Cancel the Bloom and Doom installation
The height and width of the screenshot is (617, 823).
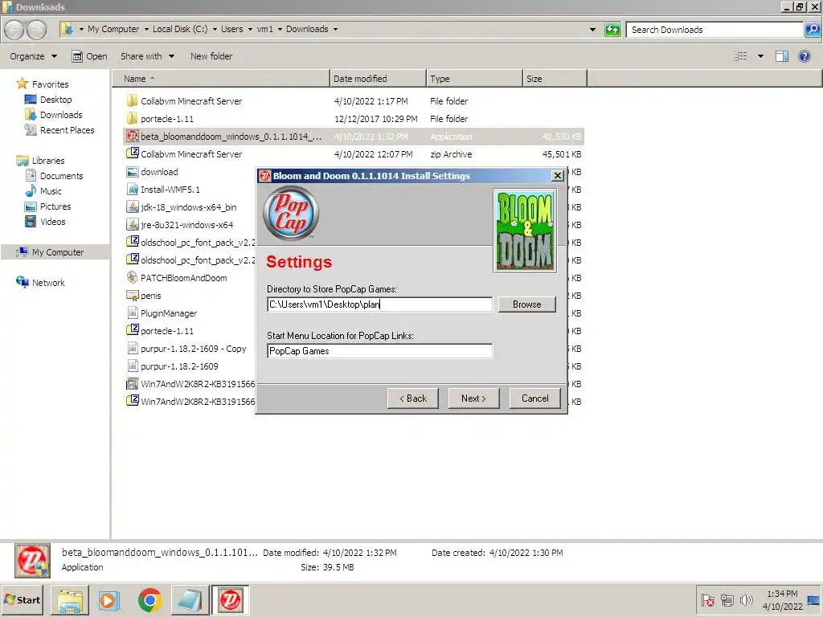534,398
